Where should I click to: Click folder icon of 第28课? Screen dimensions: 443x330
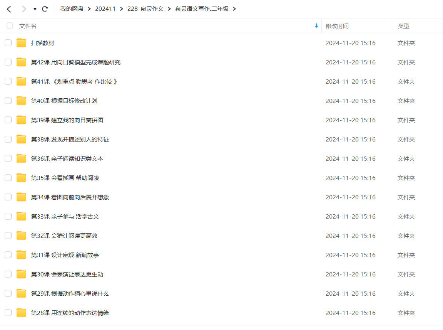(x=21, y=312)
